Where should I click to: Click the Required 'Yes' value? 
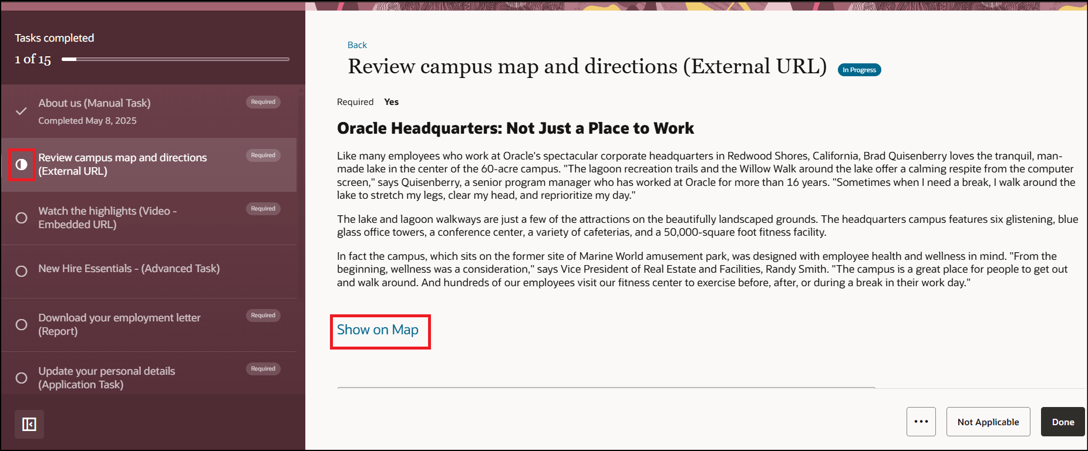pos(392,102)
